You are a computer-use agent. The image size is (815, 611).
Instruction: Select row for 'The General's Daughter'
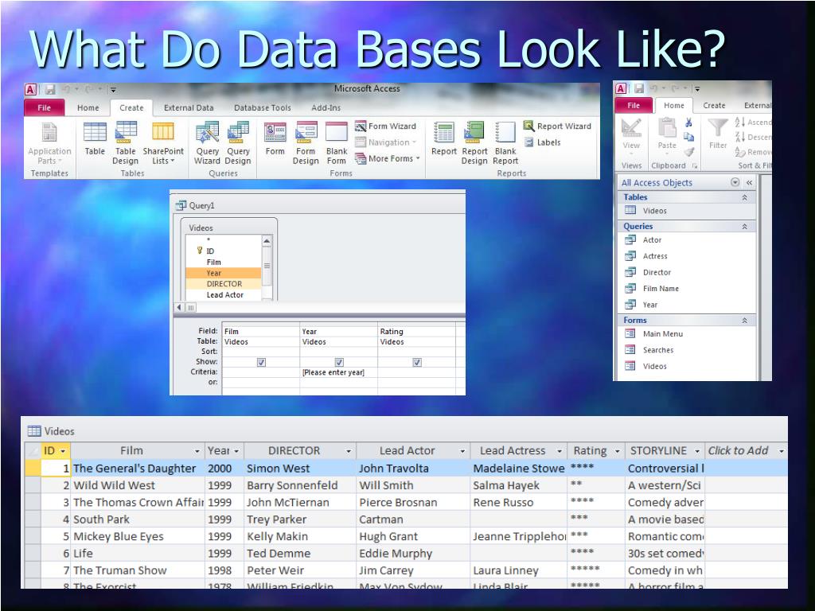click(32, 468)
